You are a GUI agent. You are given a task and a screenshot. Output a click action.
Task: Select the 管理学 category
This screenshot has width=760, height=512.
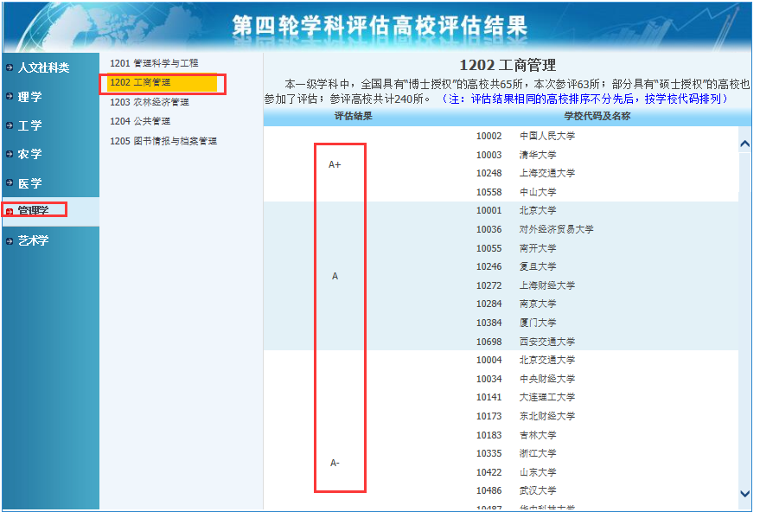[x=33, y=210]
